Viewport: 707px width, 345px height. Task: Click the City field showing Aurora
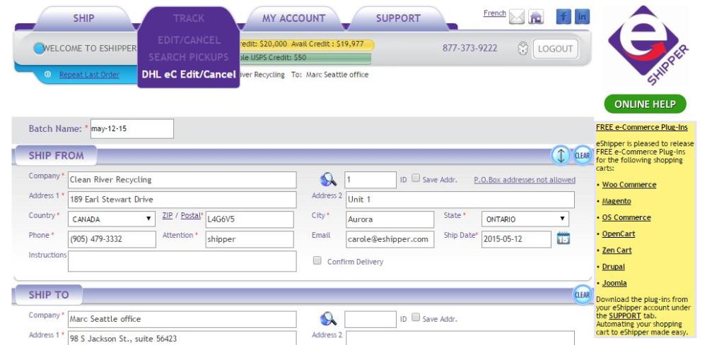[x=390, y=219]
